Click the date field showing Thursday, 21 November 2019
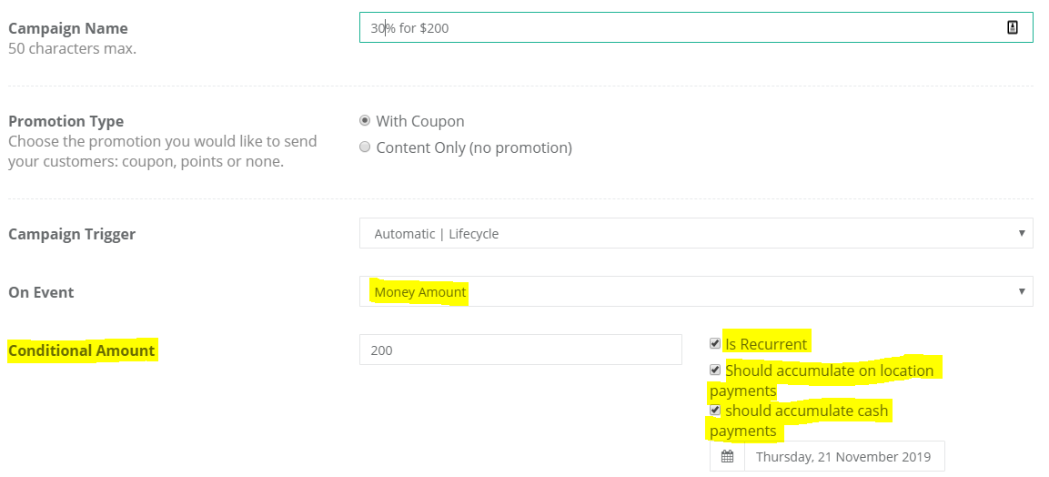This screenshot has height=477, width=1049. 844,457
